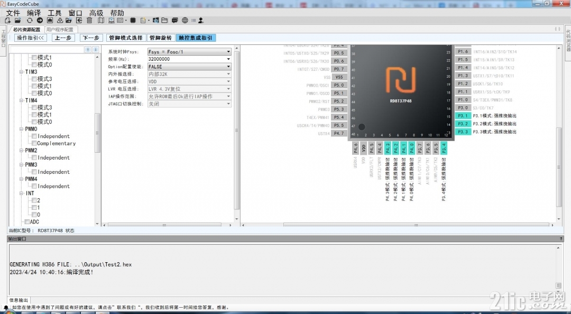The image size is (571, 314).
Task: Select pin P4.3 on chip bottom
Action: [x=388, y=148]
